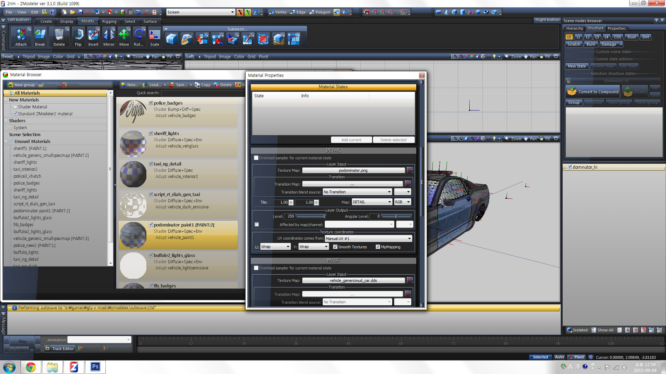666x374 pixels.
Task: Uncheck dominator_hi node visibility checkbox
Action: pyautogui.click(x=570, y=167)
